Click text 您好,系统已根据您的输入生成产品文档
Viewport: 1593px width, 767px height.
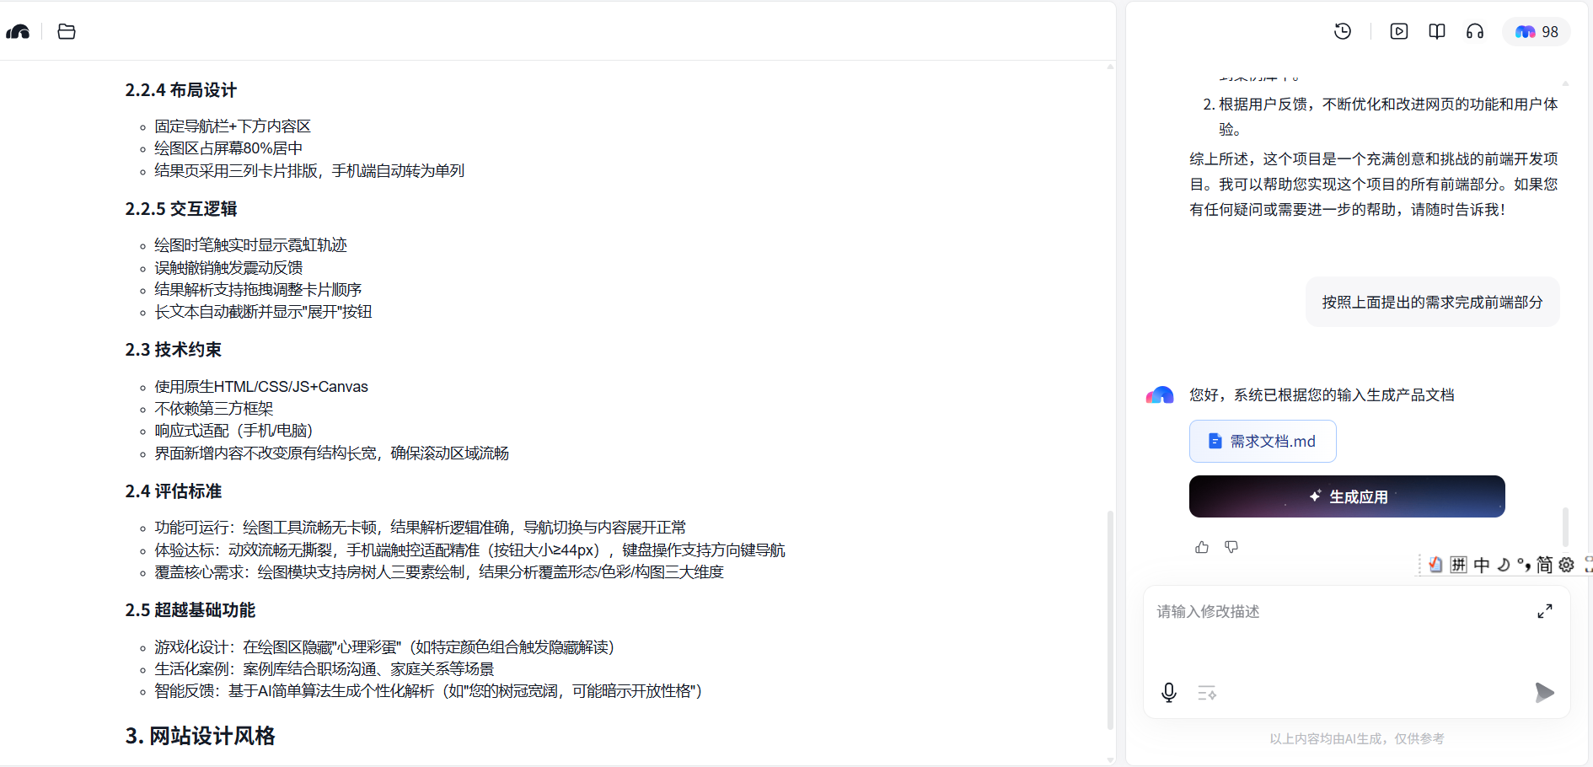[x=1322, y=395]
